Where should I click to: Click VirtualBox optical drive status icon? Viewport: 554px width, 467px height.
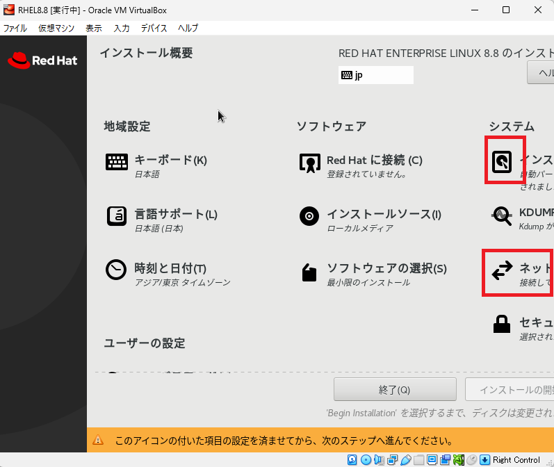tap(366, 459)
